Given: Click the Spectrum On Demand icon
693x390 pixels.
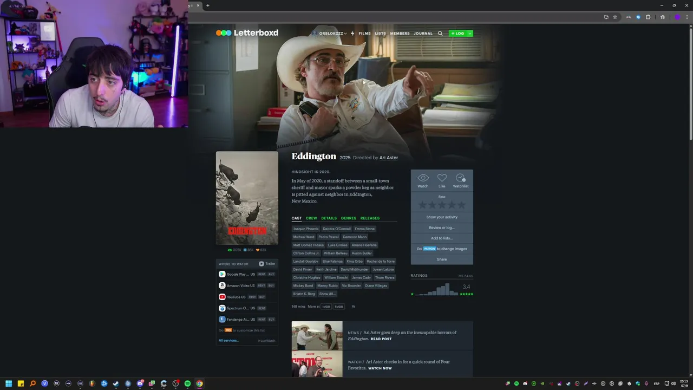Looking at the screenshot, I should pyautogui.click(x=222, y=308).
